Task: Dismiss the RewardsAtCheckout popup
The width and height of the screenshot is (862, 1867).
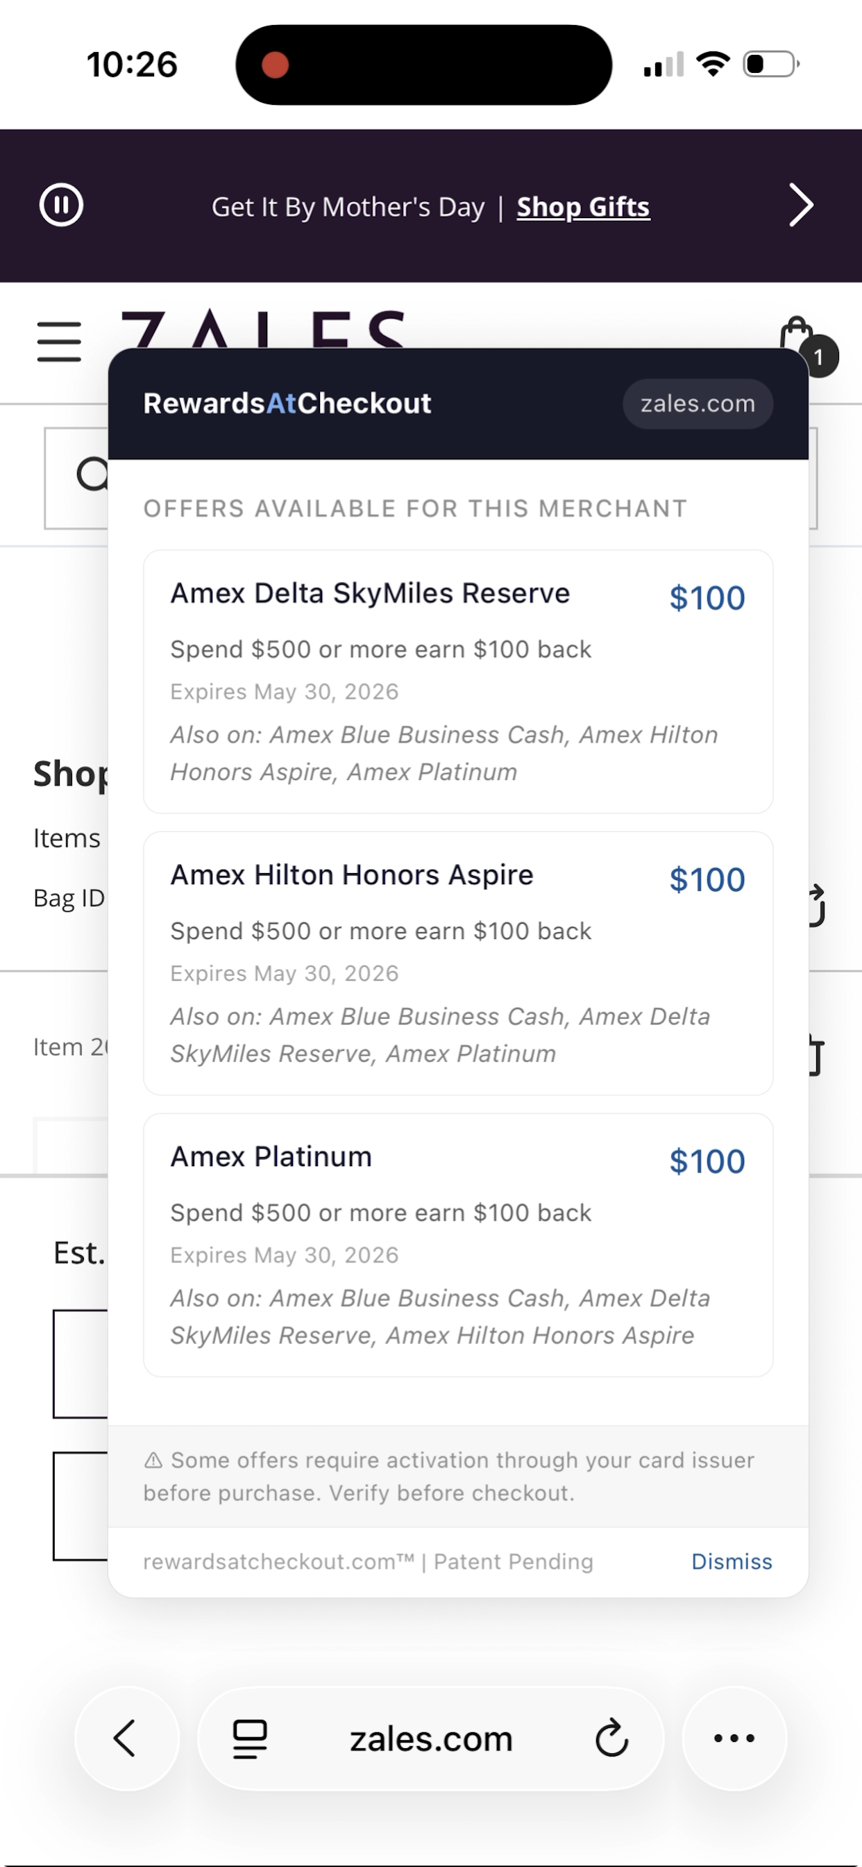Action: coord(731,1562)
